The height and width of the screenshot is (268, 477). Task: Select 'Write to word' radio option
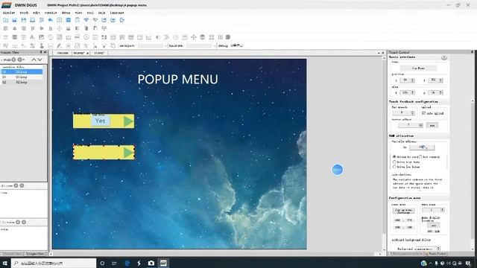(x=394, y=157)
